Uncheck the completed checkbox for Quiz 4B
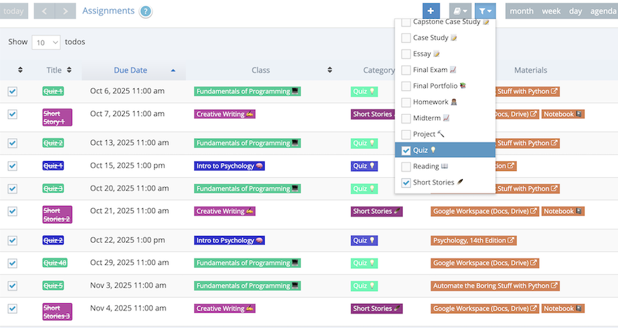Screen dimensions: 618x328 (13, 263)
